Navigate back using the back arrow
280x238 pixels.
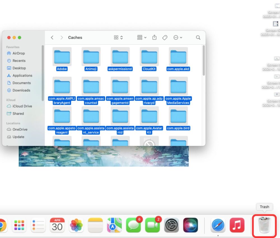[52, 37]
